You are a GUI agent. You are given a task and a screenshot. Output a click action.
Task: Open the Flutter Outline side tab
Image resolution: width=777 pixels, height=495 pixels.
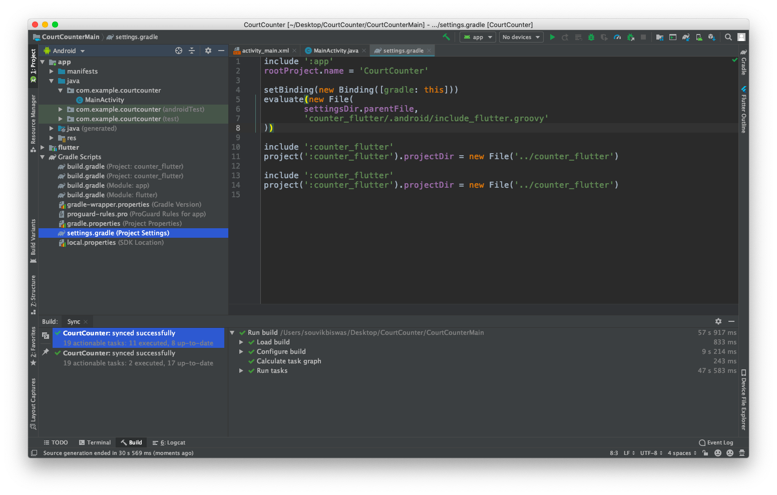coord(743,109)
